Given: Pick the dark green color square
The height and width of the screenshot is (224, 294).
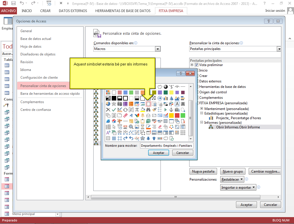Looking at the screenshot, I should pyautogui.click(x=166, y=92).
